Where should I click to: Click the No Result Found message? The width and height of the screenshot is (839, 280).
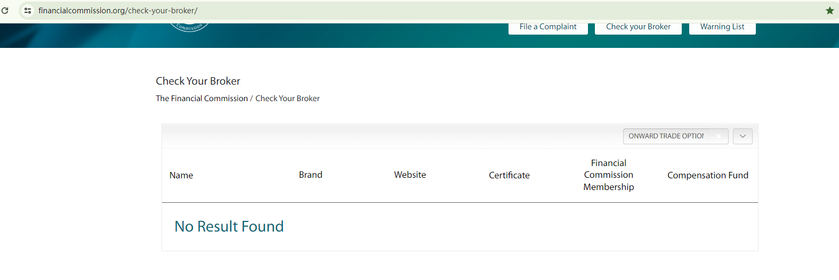229,226
